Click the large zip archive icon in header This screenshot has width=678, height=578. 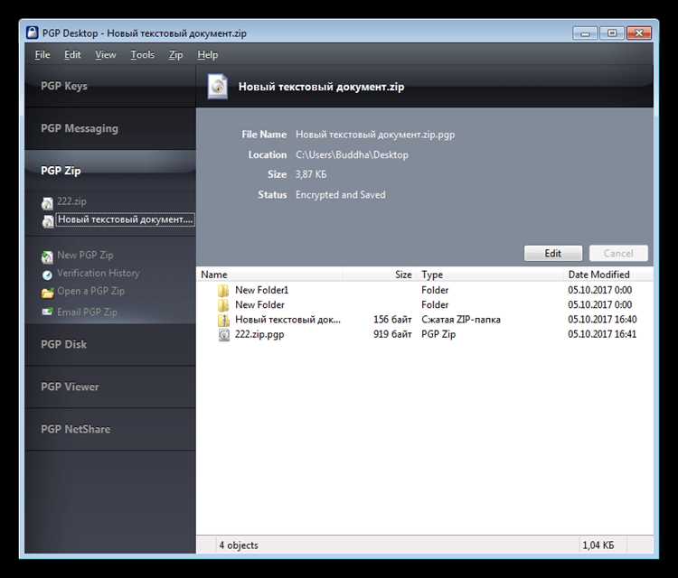pos(217,87)
